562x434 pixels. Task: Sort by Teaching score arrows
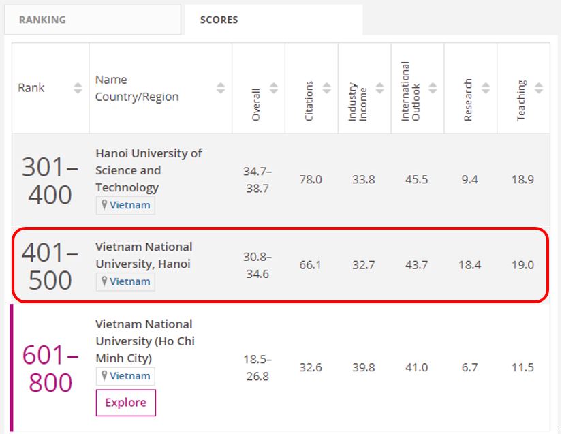[539, 88]
